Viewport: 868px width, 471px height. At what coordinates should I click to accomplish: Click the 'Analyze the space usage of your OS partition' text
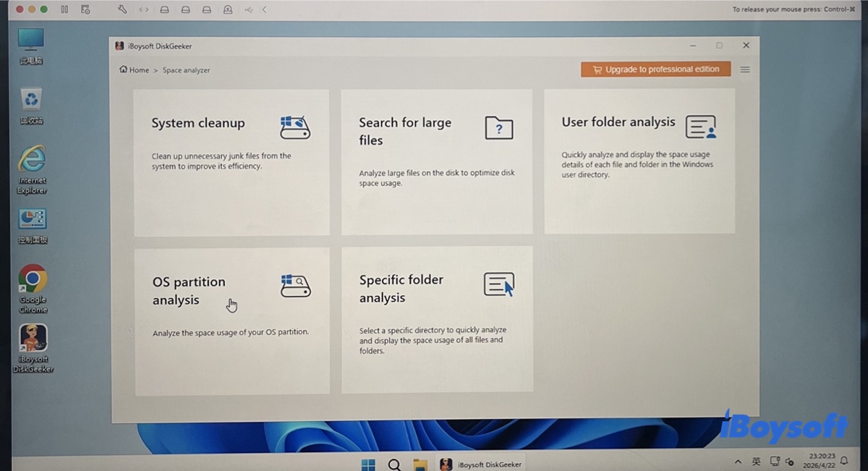tap(231, 333)
